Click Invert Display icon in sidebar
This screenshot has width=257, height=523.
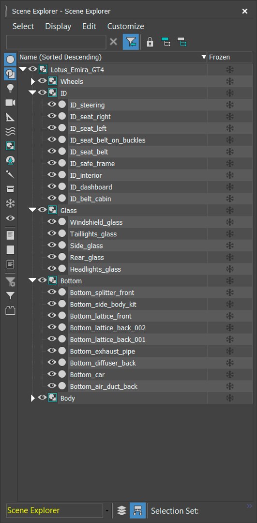[10, 264]
